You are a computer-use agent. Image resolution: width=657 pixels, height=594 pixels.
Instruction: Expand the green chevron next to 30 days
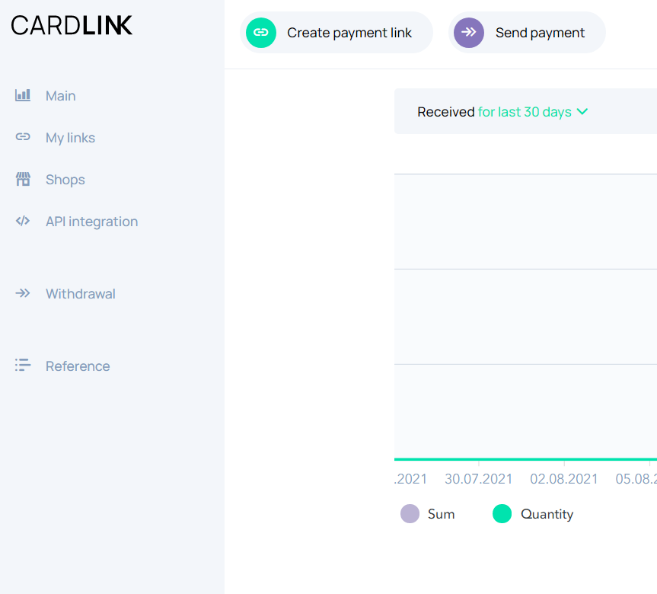582,112
